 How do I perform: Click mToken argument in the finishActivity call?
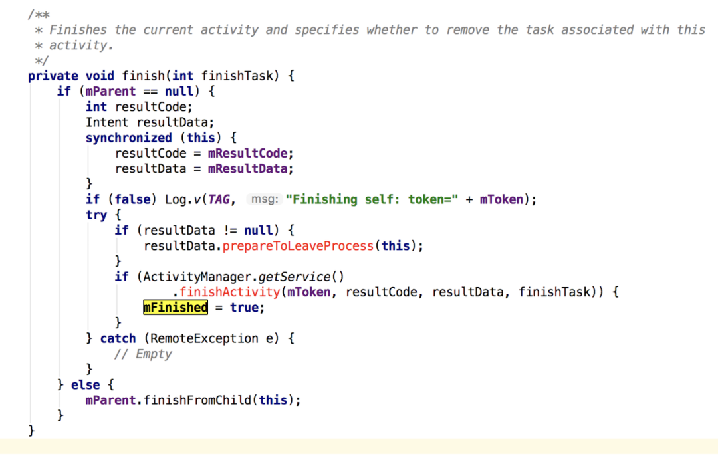(x=308, y=292)
